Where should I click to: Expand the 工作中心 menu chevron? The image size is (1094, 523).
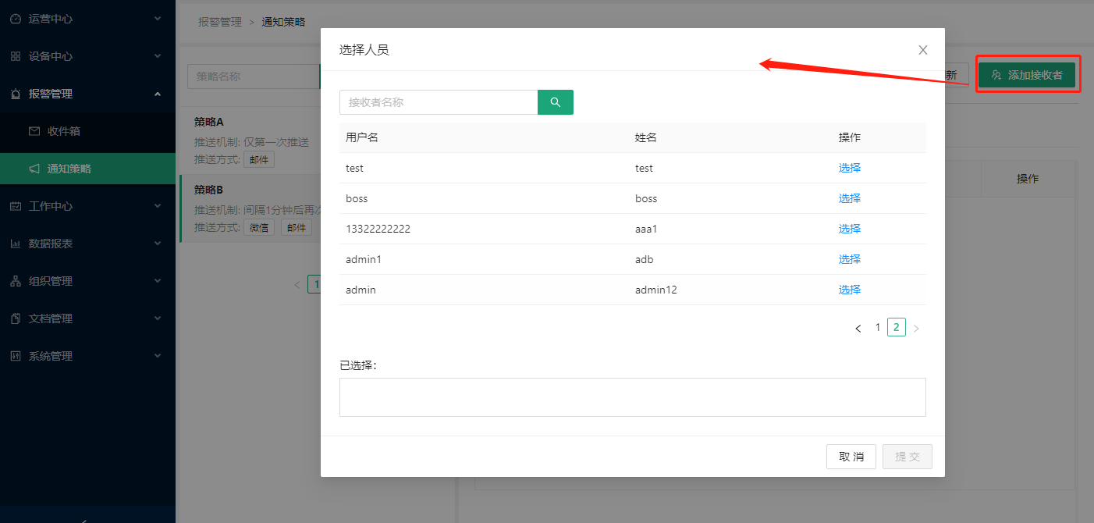pyautogui.click(x=158, y=206)
